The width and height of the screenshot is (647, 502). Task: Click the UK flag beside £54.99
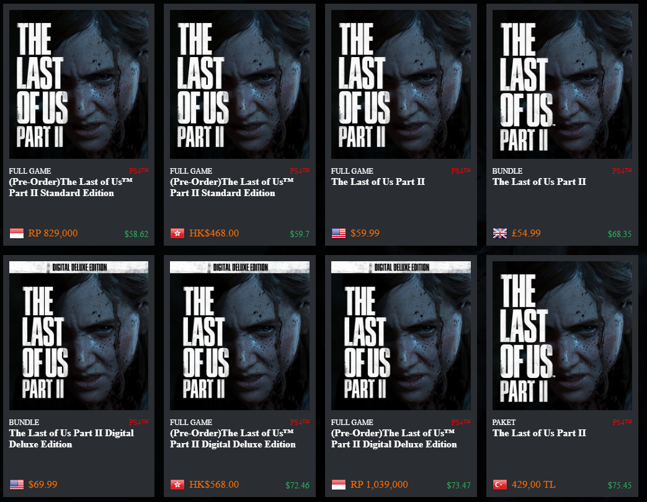tap(500, 233)
